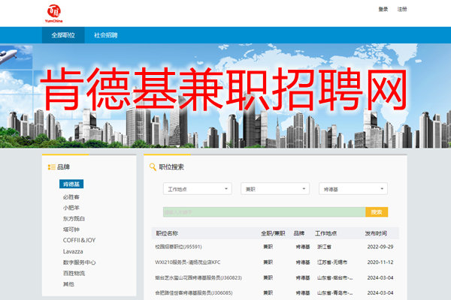Select the 百胜物流 brand
This screenshot has height=300, width=451.
pos(74,273)
